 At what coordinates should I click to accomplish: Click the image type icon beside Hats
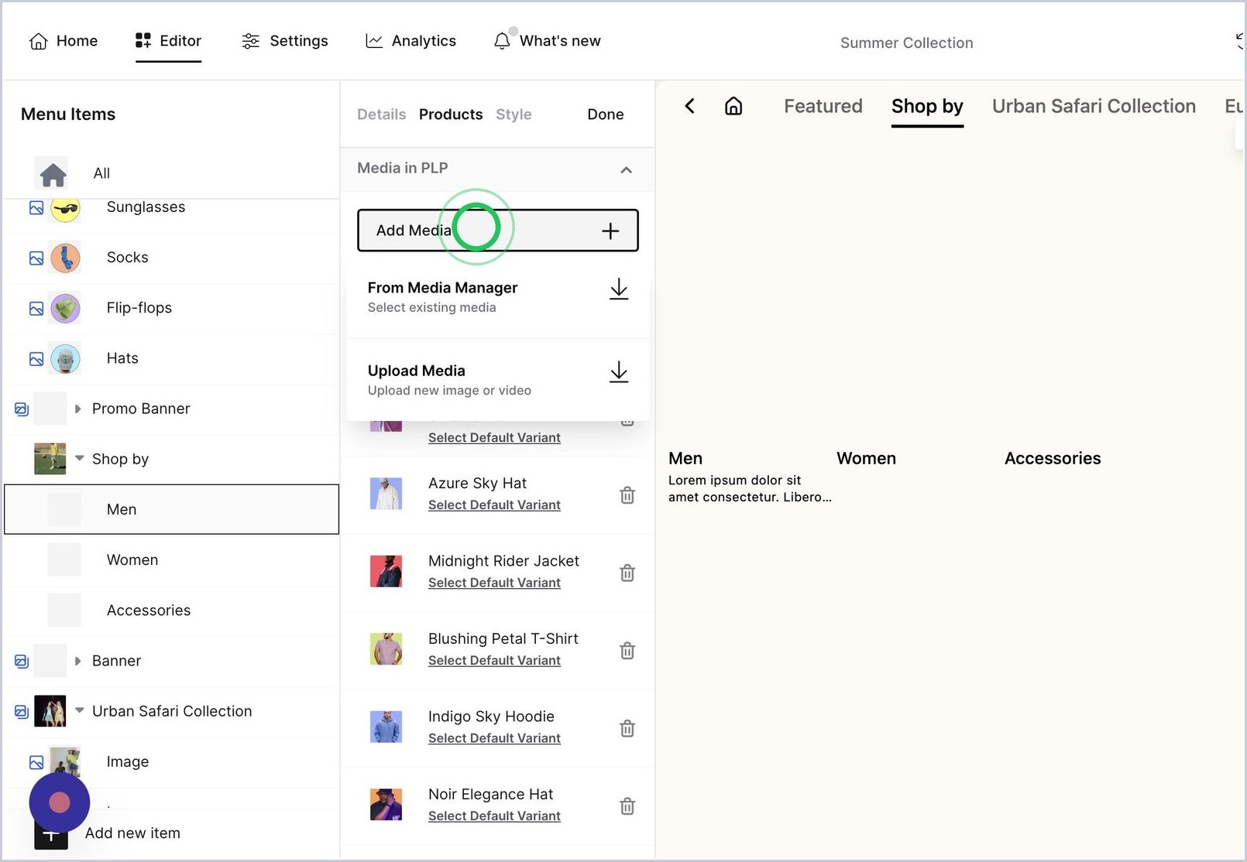click(x=36, y=359)
